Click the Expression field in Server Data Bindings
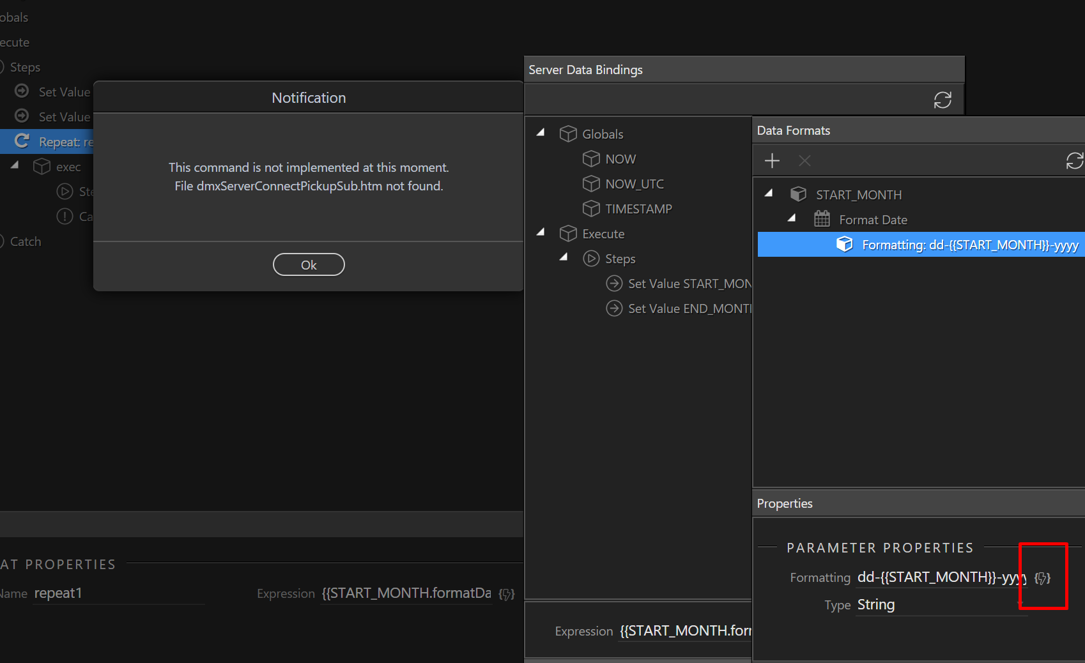The image size is (1085, 663). (685, 631)
